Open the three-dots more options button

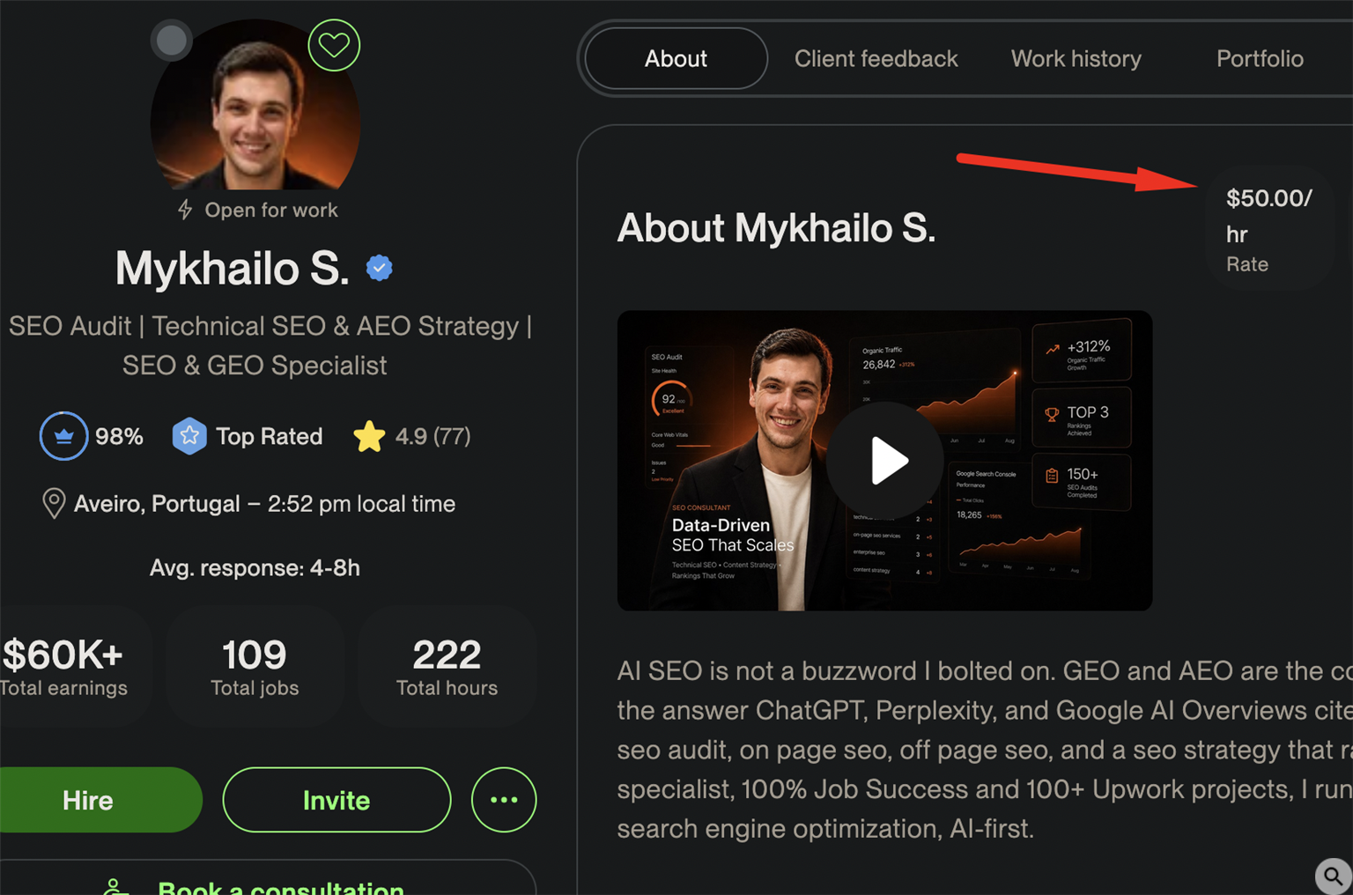click(504, 800)
